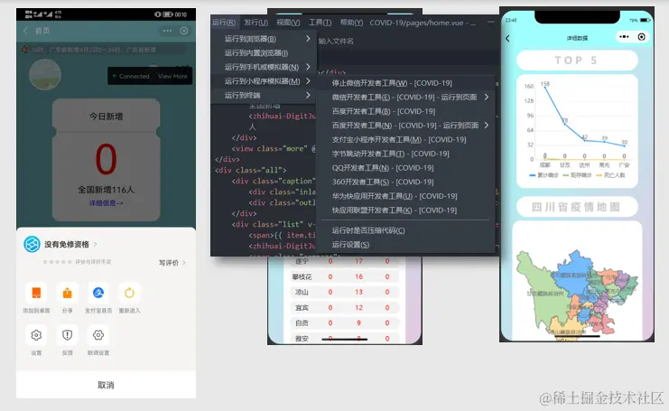Click the scrolling notice bar under 首页
This screenshot has width=669, height=411.
[x=106, y=50]
